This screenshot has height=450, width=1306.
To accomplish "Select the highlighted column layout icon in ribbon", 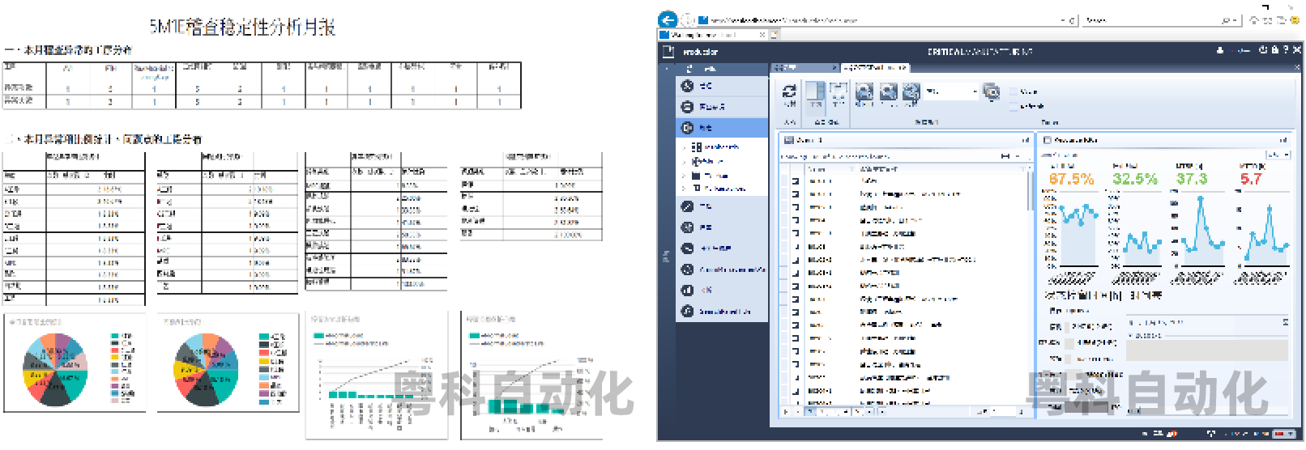I will [816, 91].
